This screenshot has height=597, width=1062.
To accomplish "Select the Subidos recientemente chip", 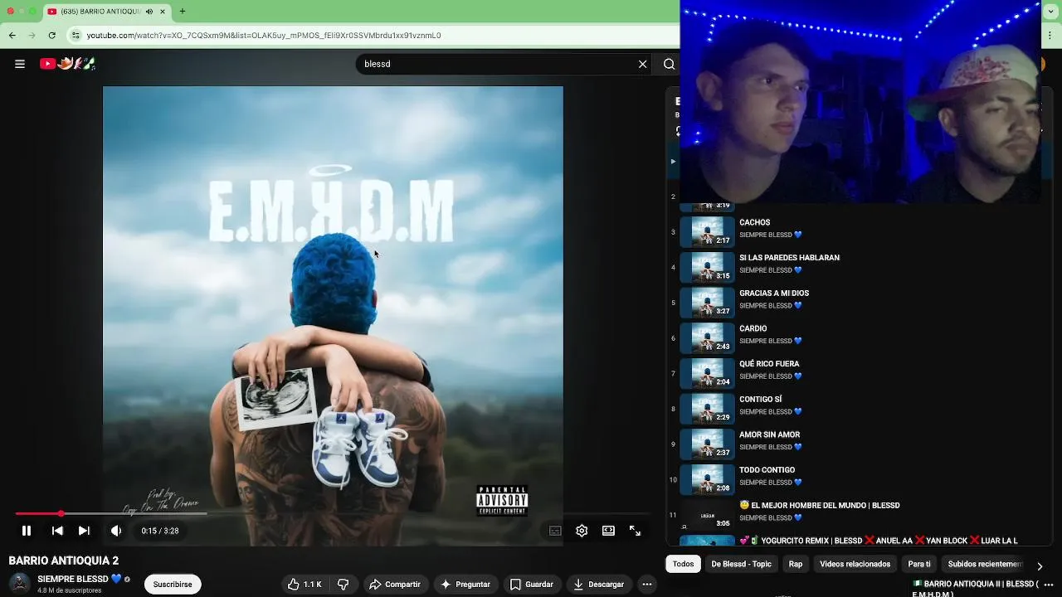I will [x=985, y=564].
